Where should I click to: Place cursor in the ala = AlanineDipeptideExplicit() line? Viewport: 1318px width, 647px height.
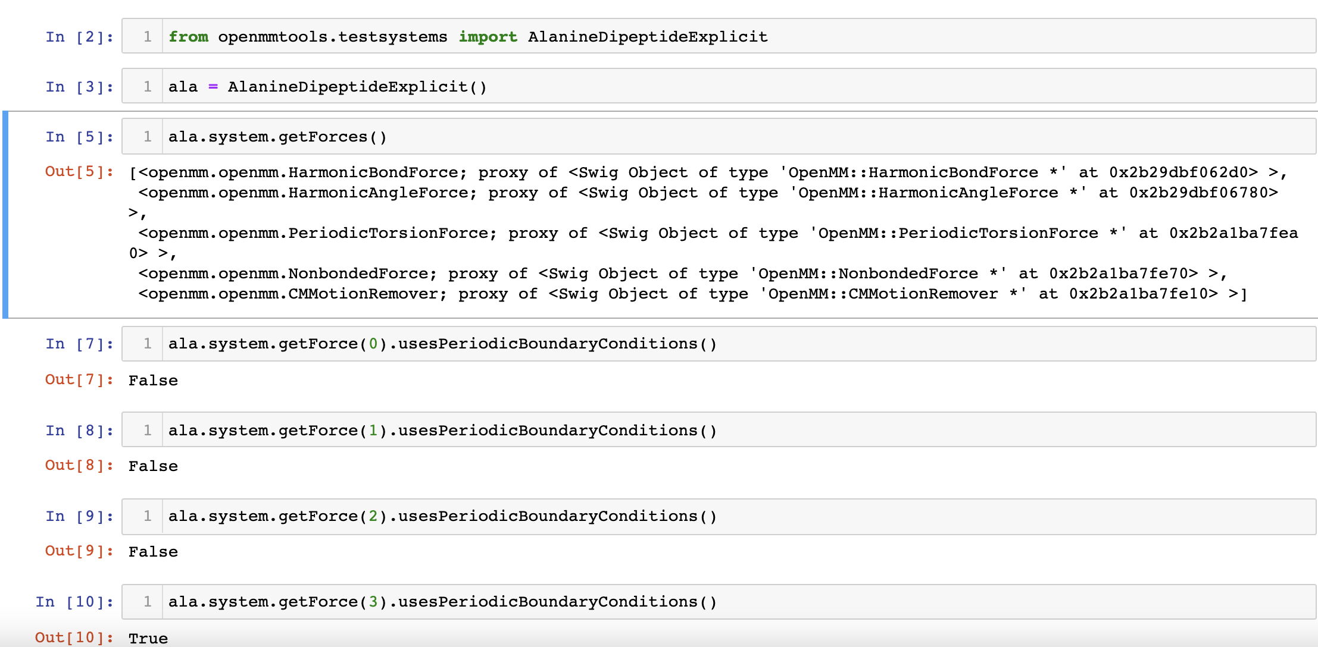pyautogui.click(x=327, y=86)
